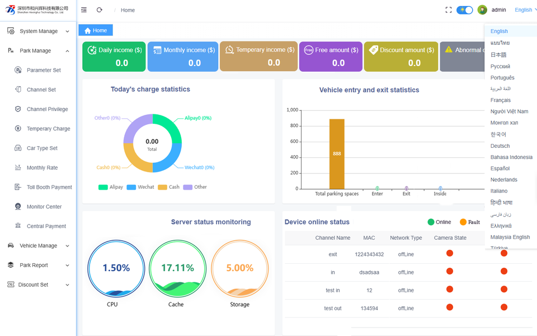537x336 pixels.
Task: Collapse the Park Manage menu chevron
Action: 68,51
